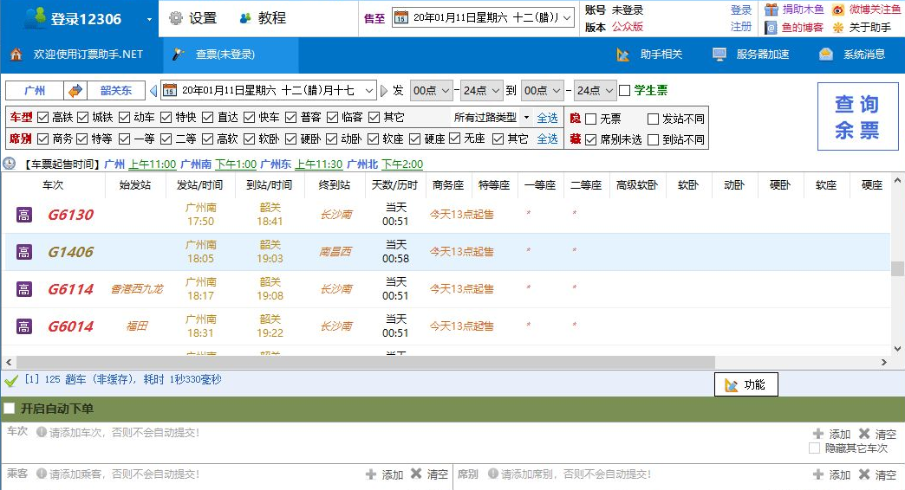Click the 广州 departure station field
The width and height of the screenshot is (905, 490).
pos(35,91)
